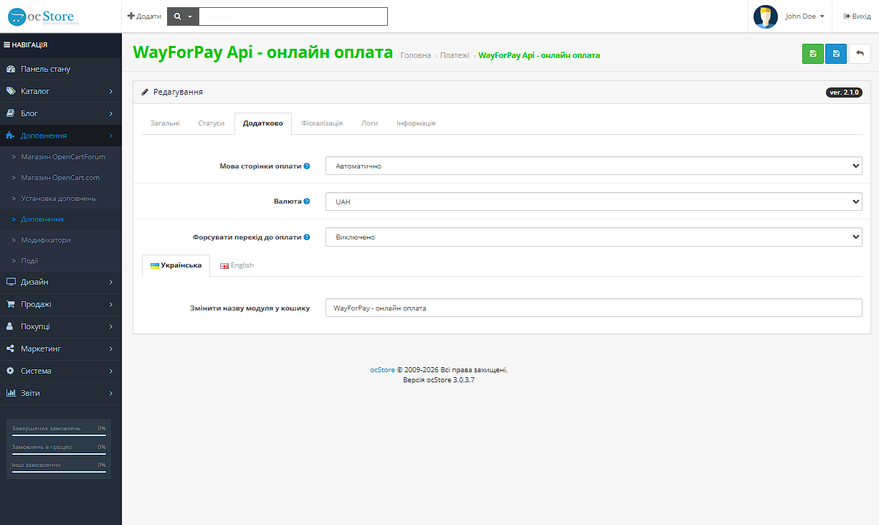Click Платежі breadcrumb link
This screenshot has height=525, width=879.
coord(455,55)
